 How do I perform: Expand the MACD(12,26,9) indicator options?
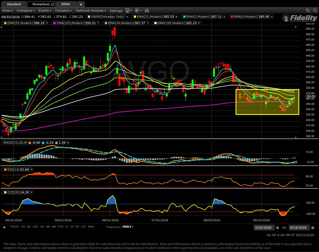[68, 143]
